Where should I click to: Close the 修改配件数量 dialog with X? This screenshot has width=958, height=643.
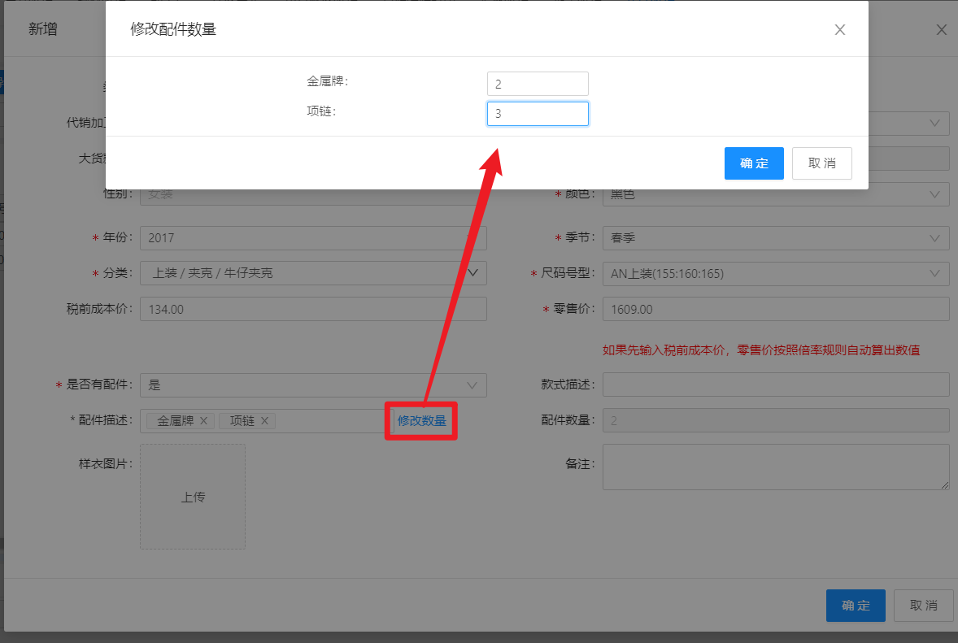pyautogui.click(x=840, y=30)
